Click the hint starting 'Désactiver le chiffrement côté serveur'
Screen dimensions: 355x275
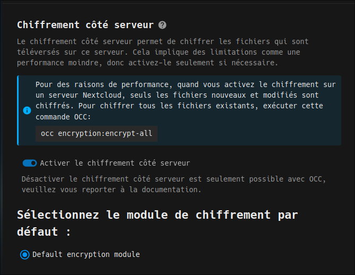point(173,184)
